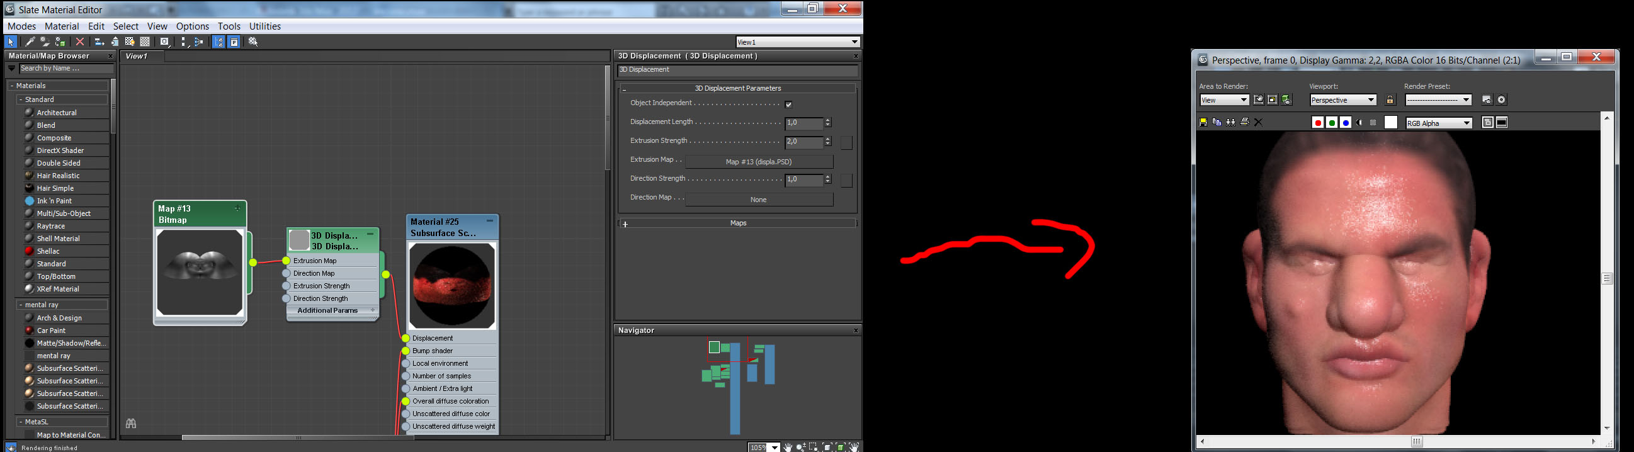Viewport: 1634px width, 452px height.
Task: Click Put Material to Scene icon
Action: (x=45, y=42)
